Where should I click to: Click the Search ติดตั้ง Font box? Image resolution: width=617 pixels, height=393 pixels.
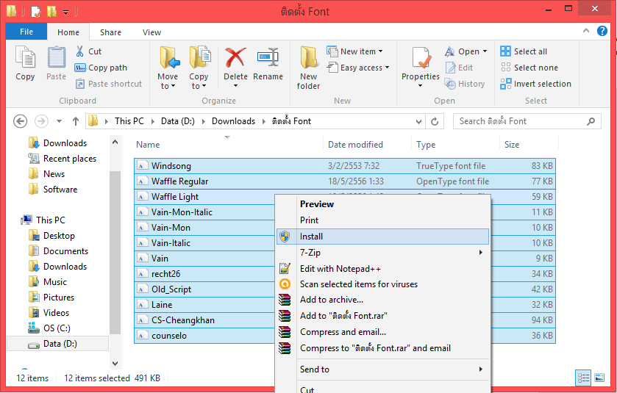[x=527, y=121]
